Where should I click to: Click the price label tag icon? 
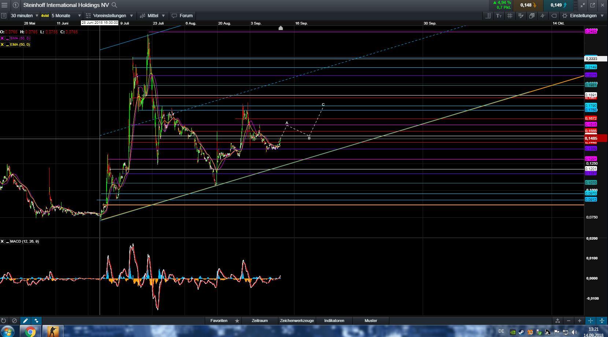pos(554,16)
